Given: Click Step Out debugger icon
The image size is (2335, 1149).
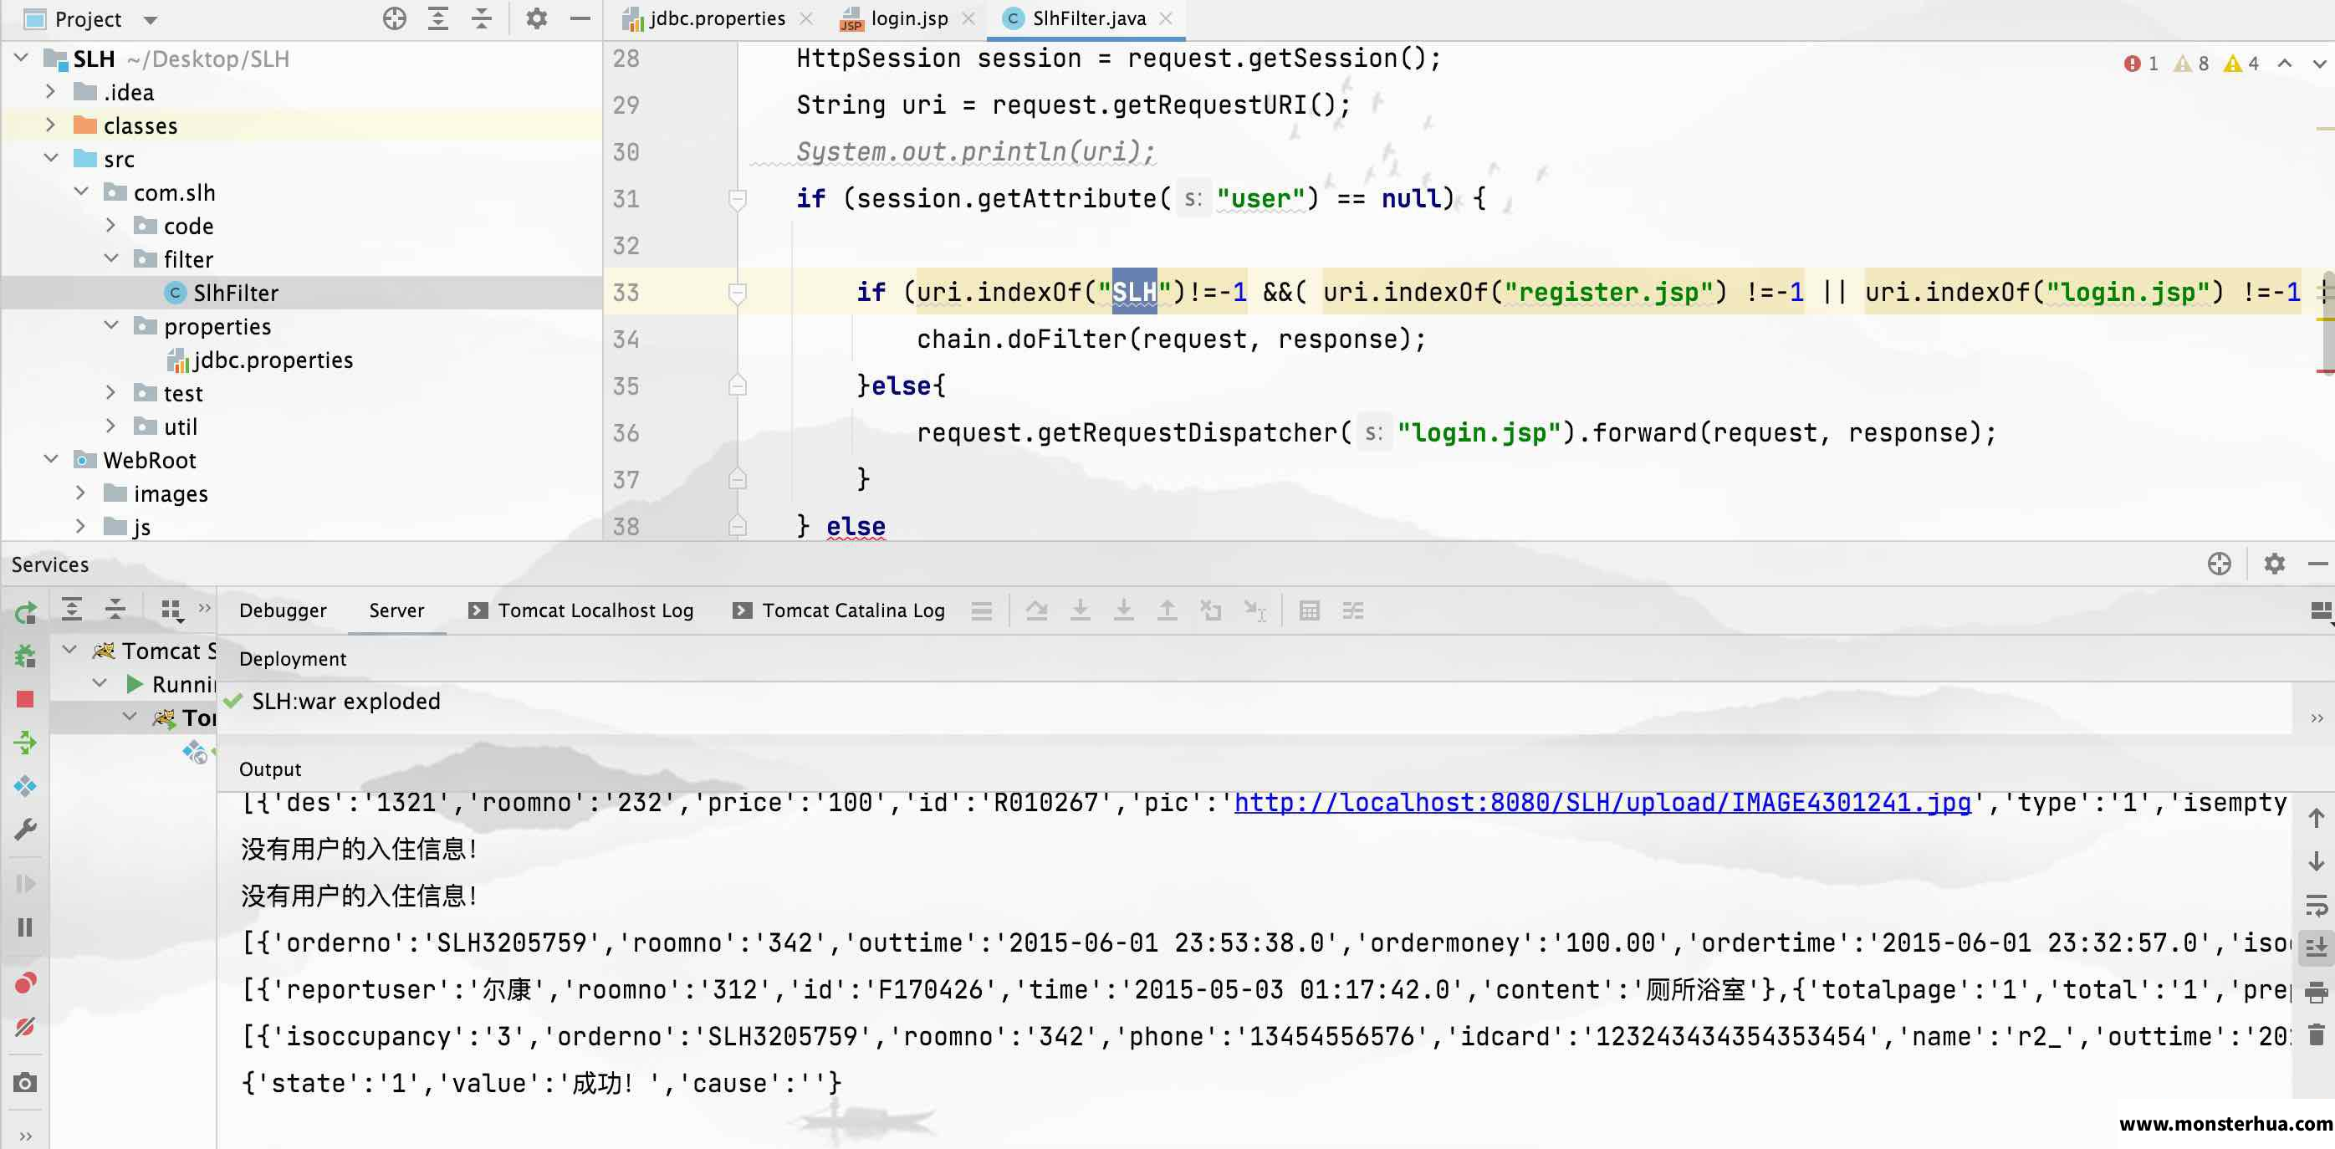Looking at the screenshot, I should pyautogui.click(x=1167, y=610).
